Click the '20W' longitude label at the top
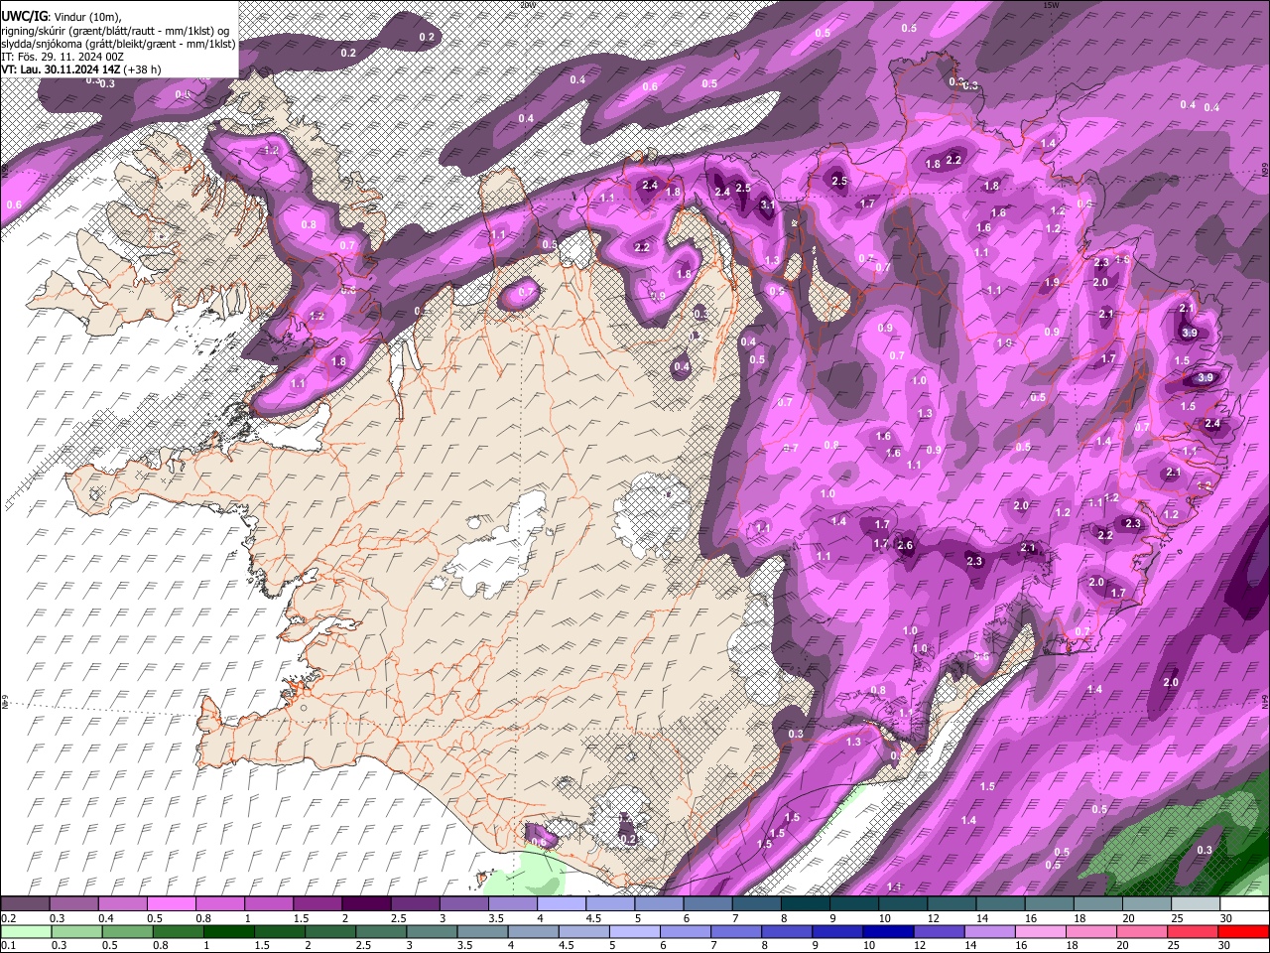This screenshot has height=953, width=1270. click(x=527, y=5)
